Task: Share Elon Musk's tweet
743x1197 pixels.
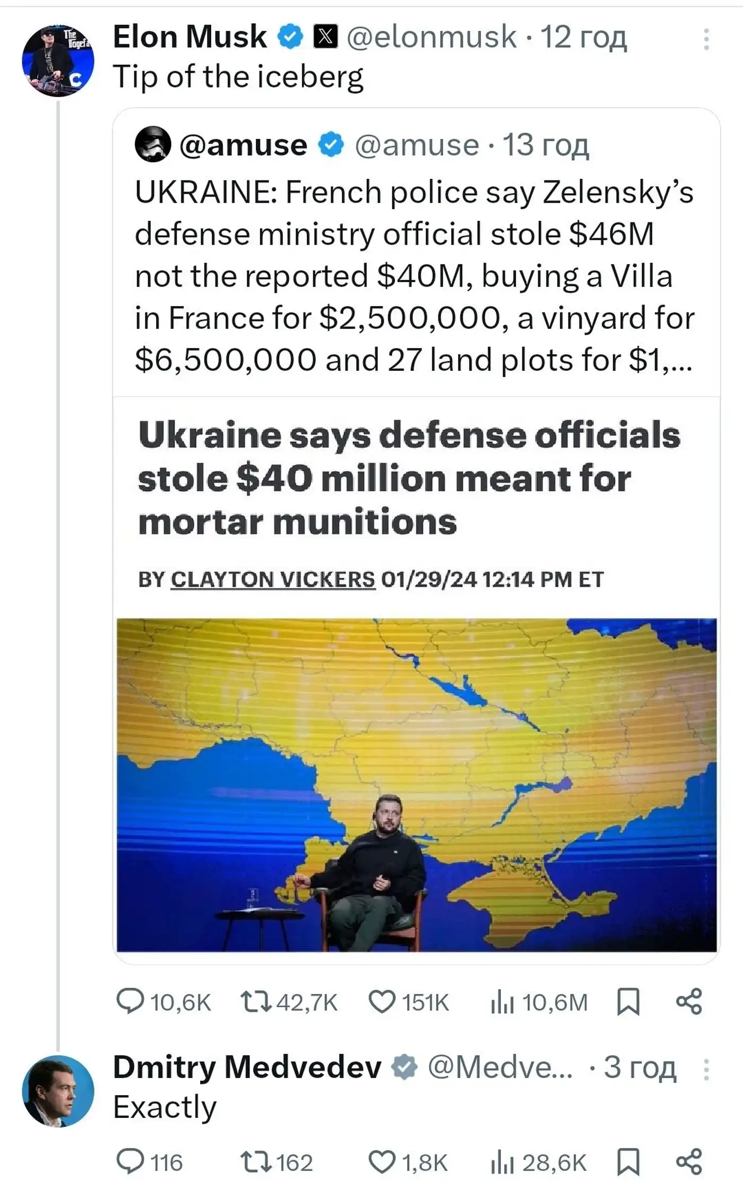Action: pos(689,1002)
